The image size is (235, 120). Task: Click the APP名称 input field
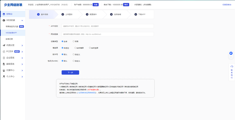[107, 26]
